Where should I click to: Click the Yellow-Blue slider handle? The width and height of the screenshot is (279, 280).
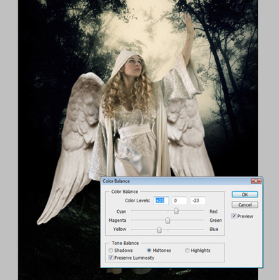pyautogui.click(x=159, y=230)
